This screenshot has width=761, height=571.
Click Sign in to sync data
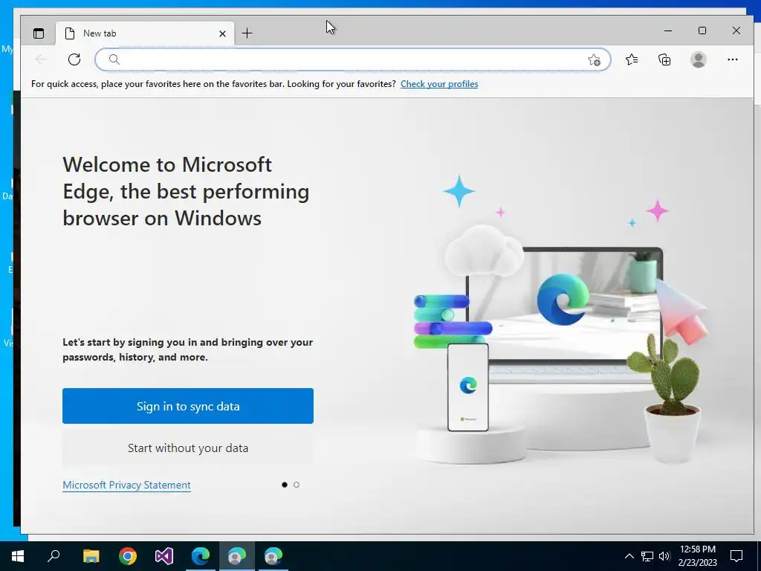(188, 406)
